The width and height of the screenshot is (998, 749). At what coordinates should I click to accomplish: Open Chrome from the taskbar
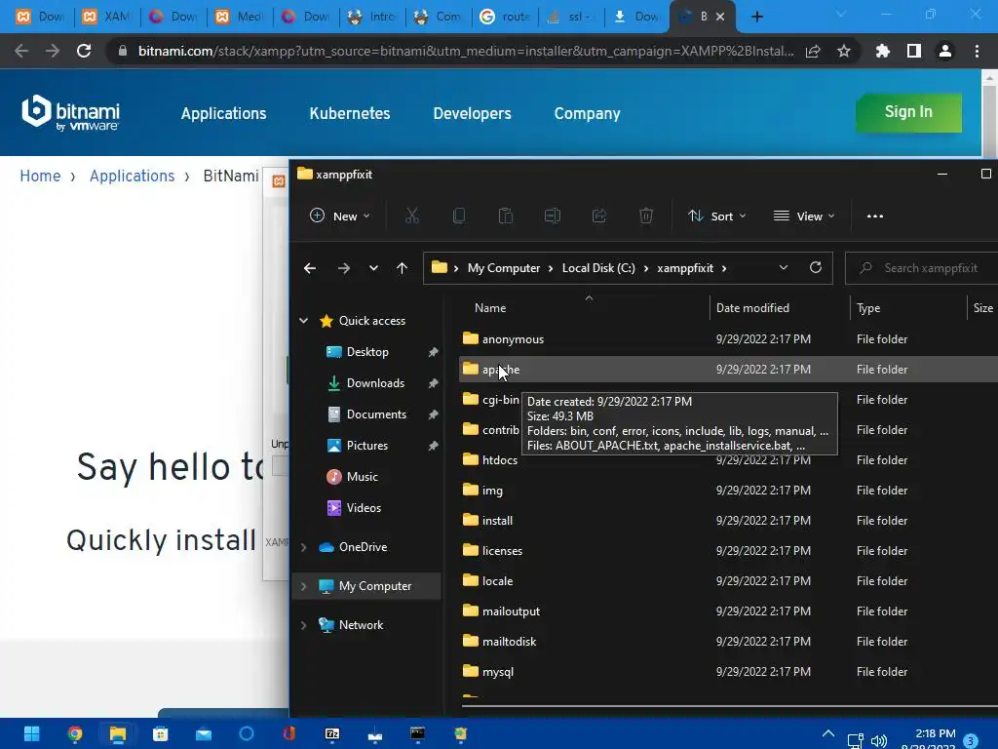tap(74, 734)
